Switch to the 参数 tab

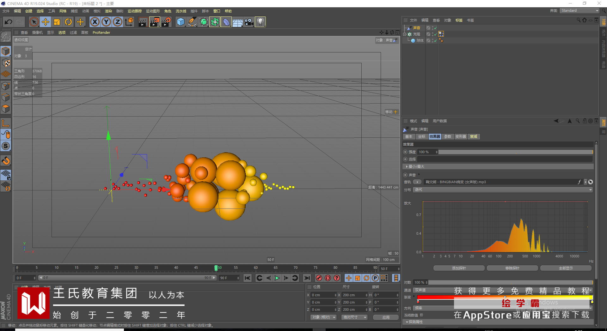pyautogui.click(x=447, y=136)
